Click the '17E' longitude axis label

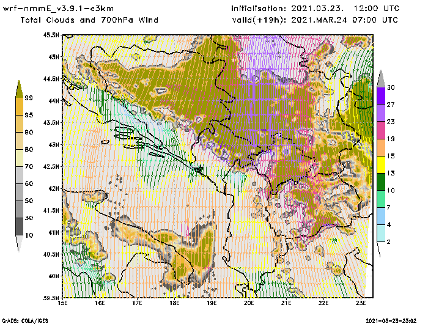[x=138, y=303]
